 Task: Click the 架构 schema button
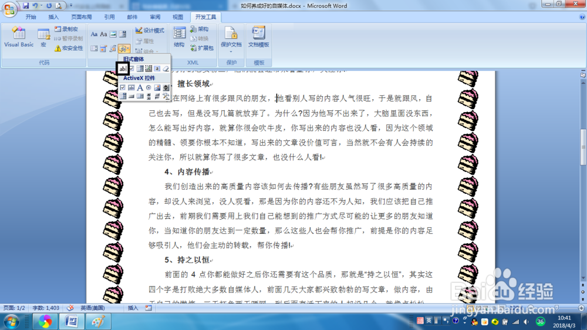click(200, 29)
